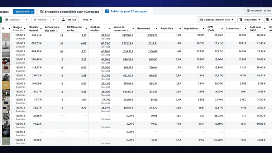
Task: Open the Répartition breakdown dropdown
Action: click(250, 20)
